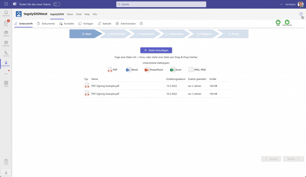Open the devtegoly profile avatar menu
Screen dimensions: 306x177
coord(300,4)
